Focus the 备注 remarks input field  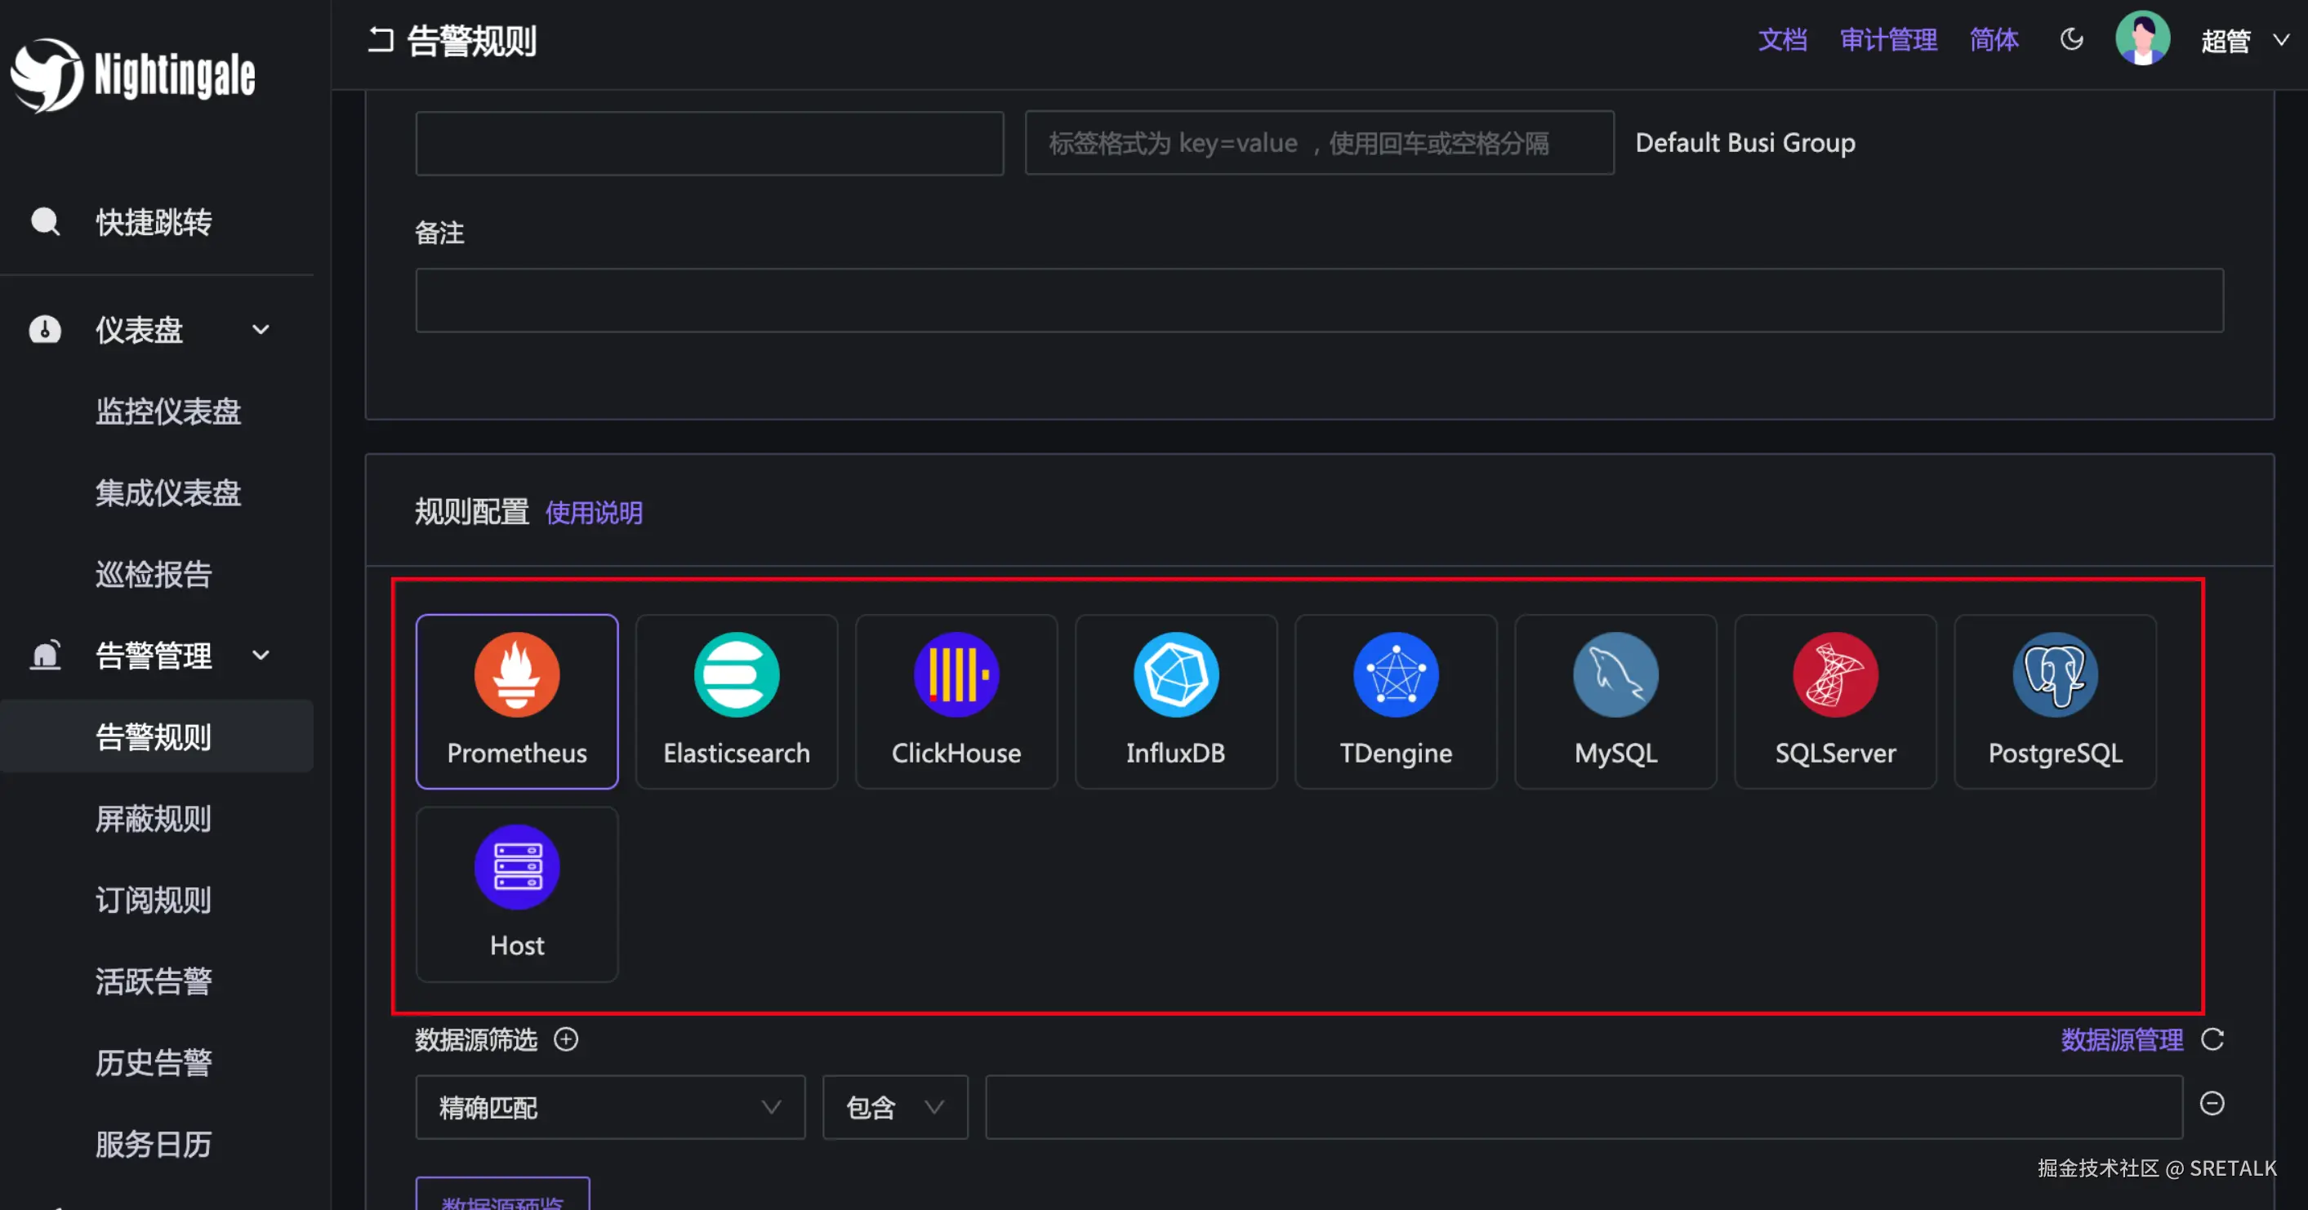1320,301
